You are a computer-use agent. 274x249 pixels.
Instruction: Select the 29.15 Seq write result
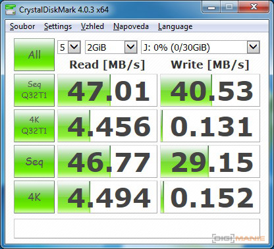click(210, 161)
